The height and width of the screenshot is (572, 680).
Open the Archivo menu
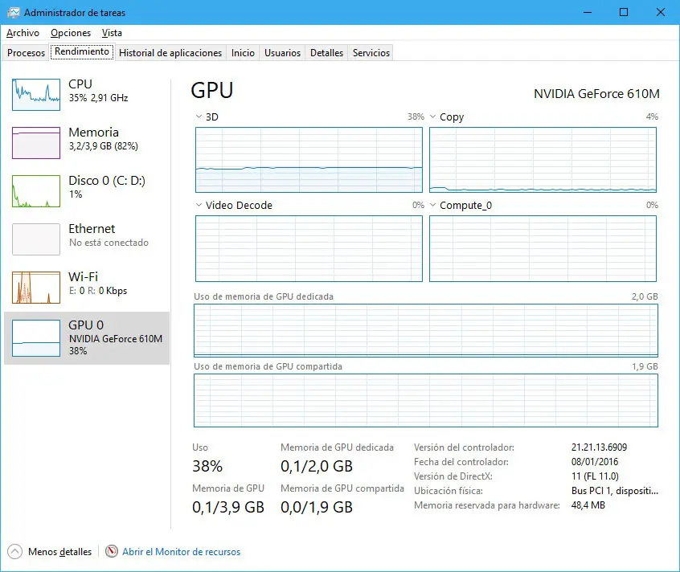(23, 33)
